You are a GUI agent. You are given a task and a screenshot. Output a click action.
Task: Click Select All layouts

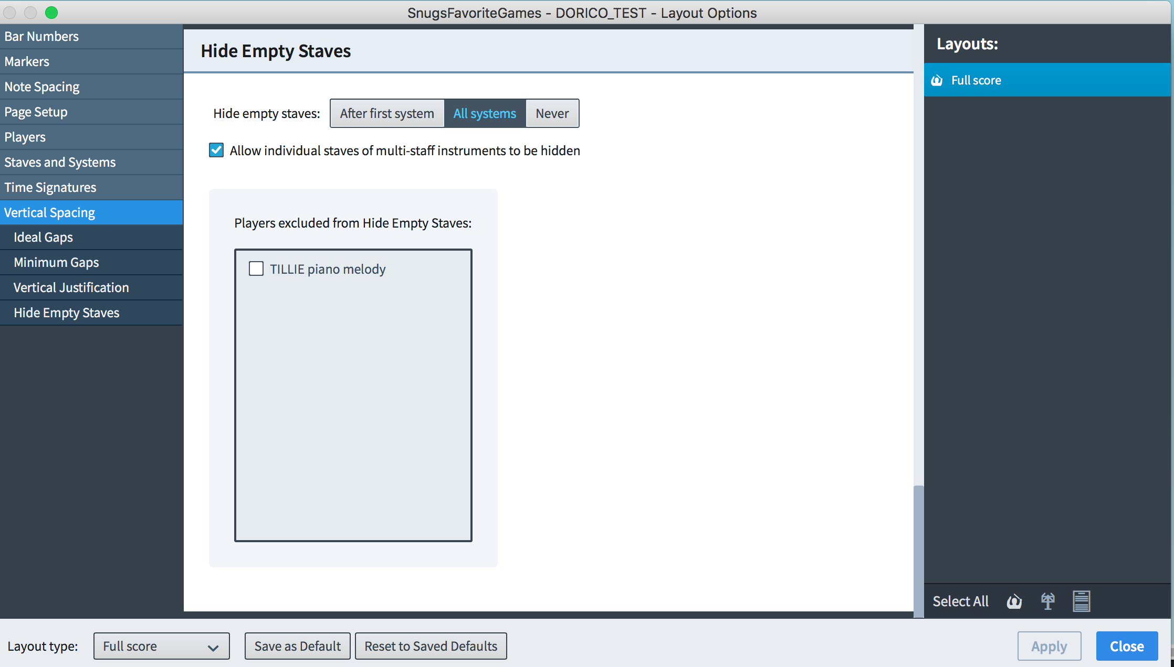(960, 601)
